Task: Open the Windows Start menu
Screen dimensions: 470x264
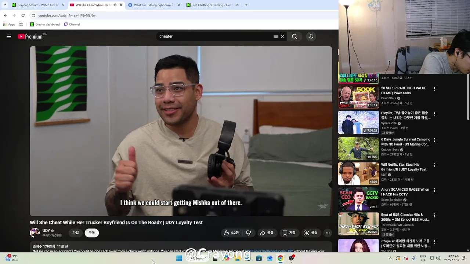Action: tap(179, 258)
